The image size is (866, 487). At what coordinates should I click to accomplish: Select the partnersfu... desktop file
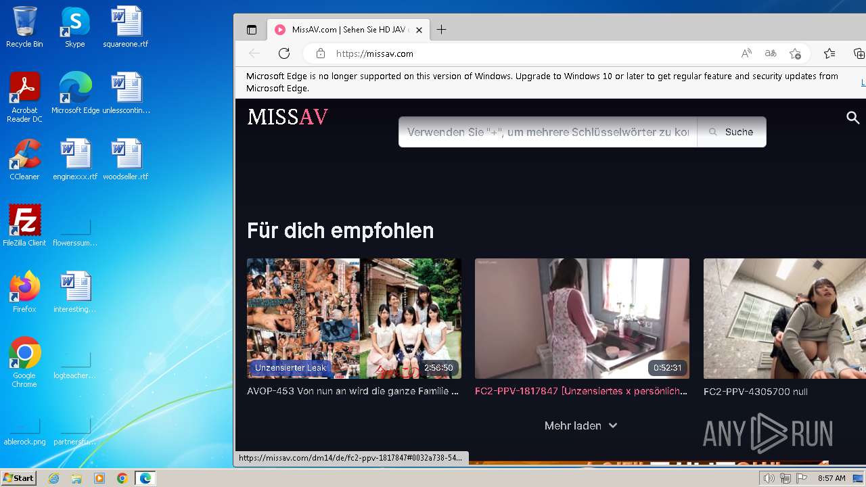pyautogui.click(x=75, y=432)
